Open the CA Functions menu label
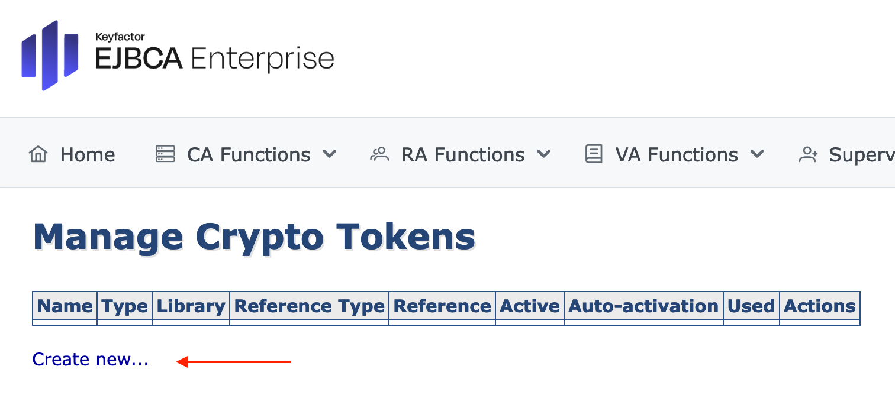This screenshot has width=895, height=395. pyautogui.click(x=249, y=155)
